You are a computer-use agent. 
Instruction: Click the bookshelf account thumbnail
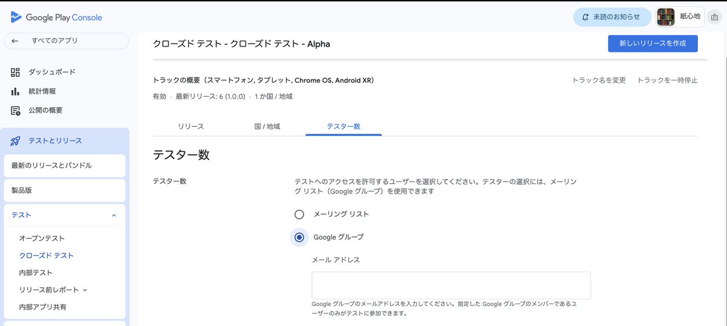point(666,17)
